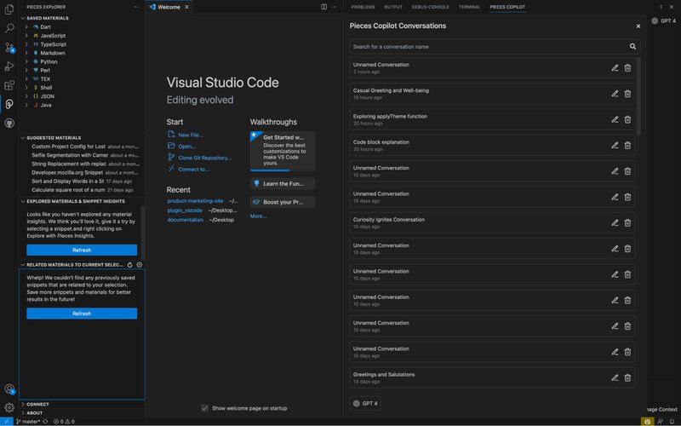Open recent plugin_vscode project
Viewport: 681px width, 426px height.
click(x=185, y=210)
